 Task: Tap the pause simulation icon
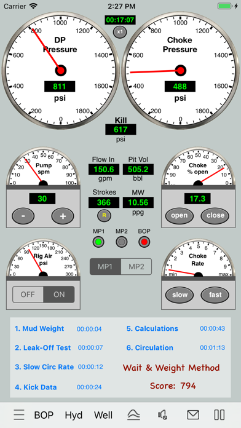click(x=219, y=415)
